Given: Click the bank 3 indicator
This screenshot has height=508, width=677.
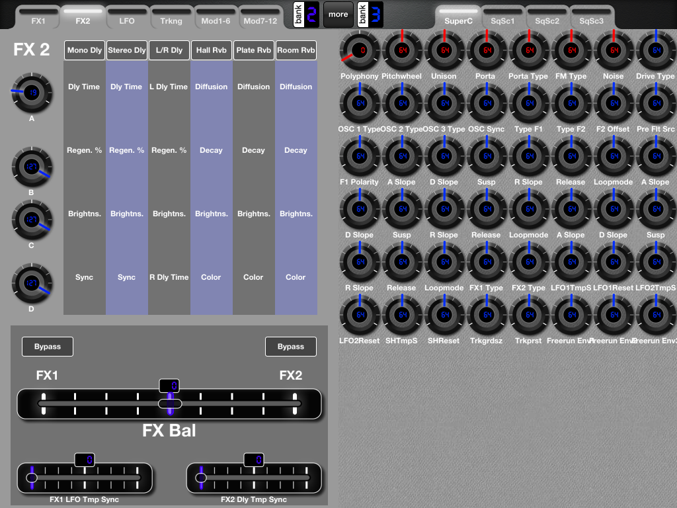Looking at the screenshot, I should 370,15.
